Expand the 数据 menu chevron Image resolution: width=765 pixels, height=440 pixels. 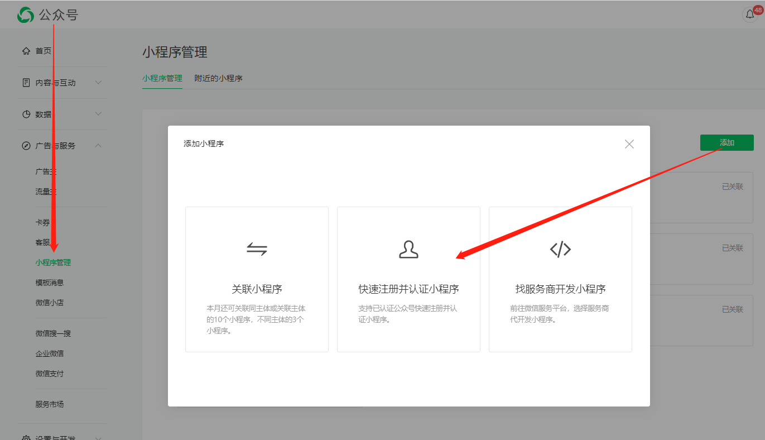(98, 114)
